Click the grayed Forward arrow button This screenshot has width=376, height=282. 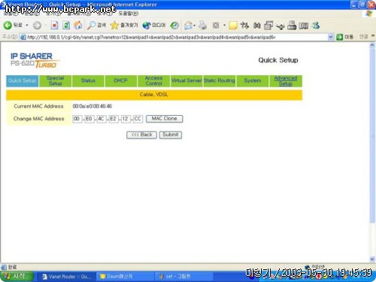click(37, 26)
